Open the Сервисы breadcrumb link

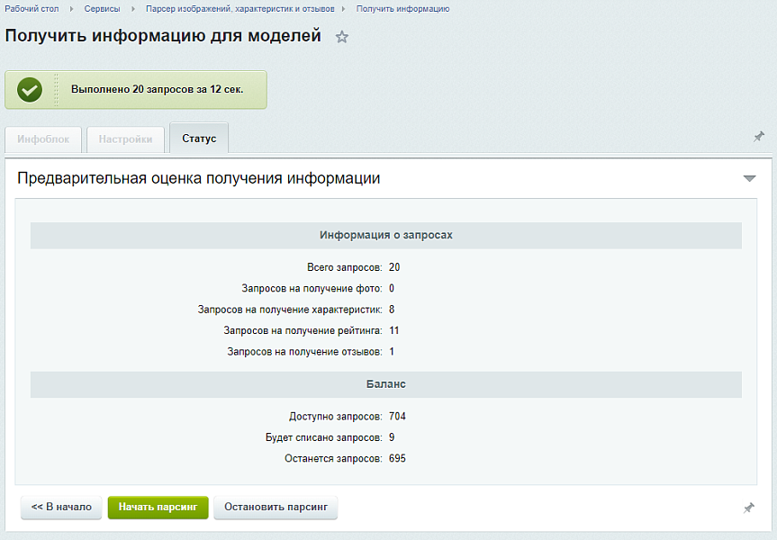pyautogui.click(x=102, y=9)
